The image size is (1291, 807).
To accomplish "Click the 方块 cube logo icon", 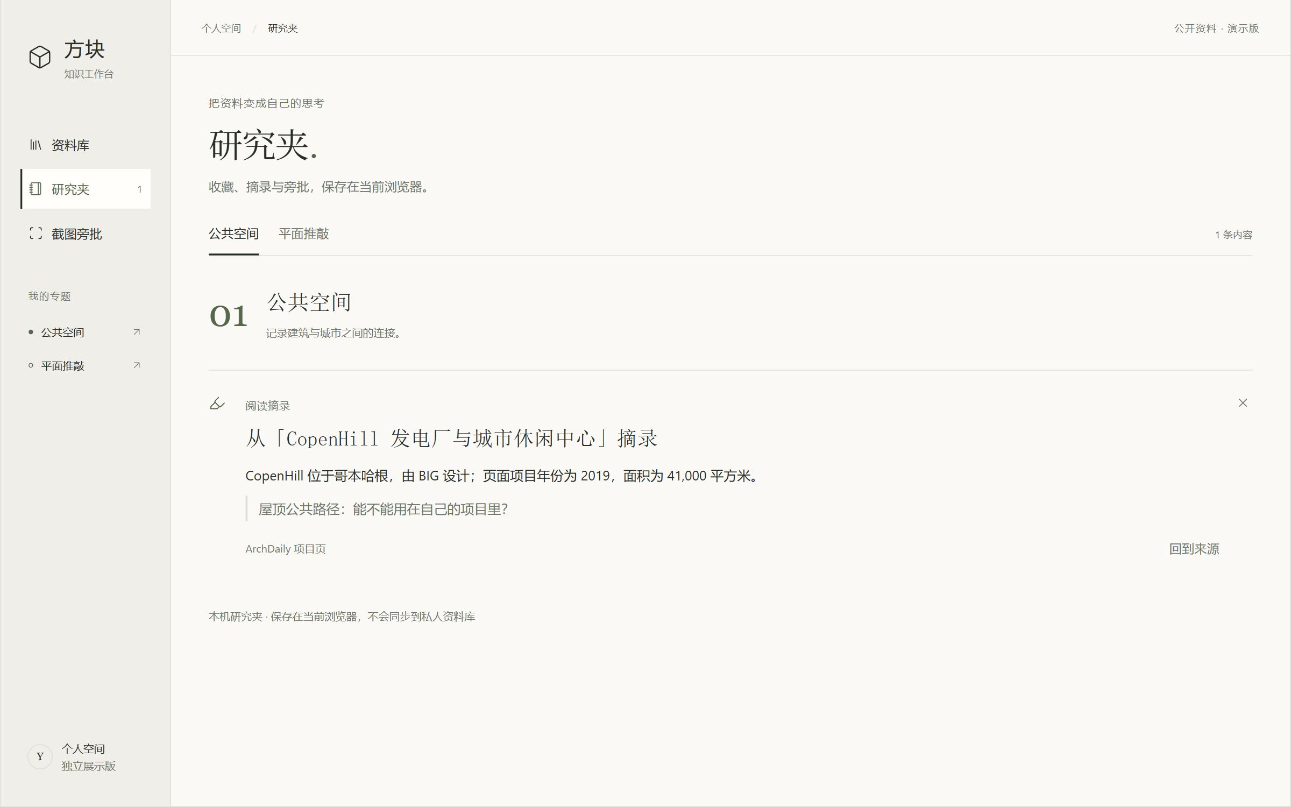I will click(x=40, y=57).
